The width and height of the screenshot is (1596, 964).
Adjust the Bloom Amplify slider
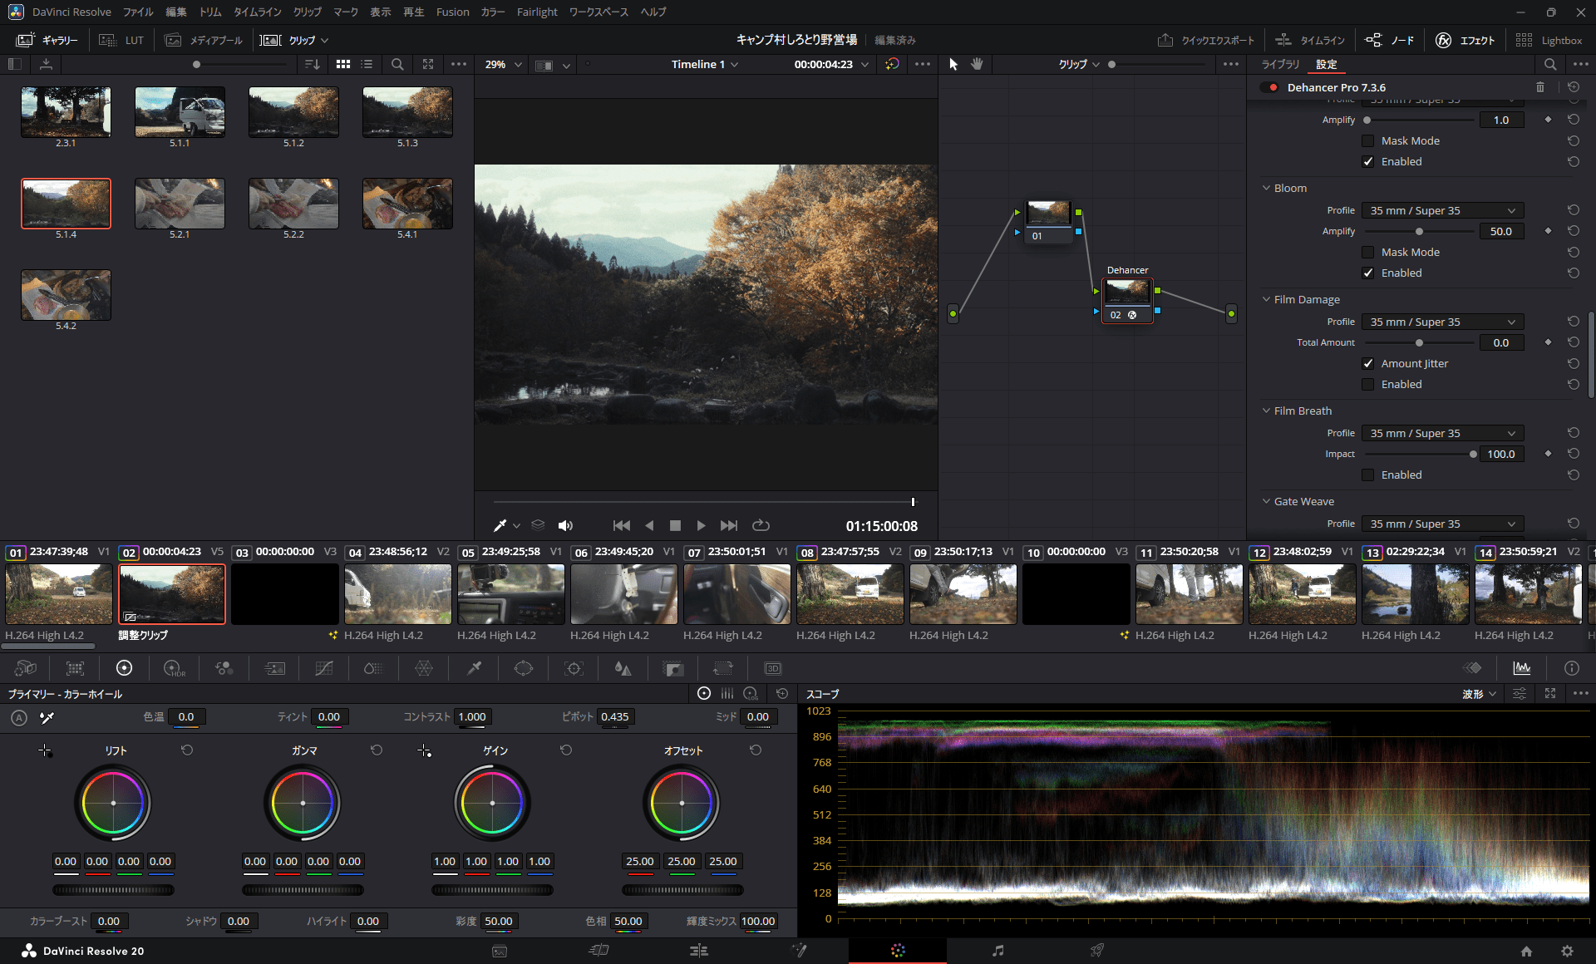[x=1419, y=232]
